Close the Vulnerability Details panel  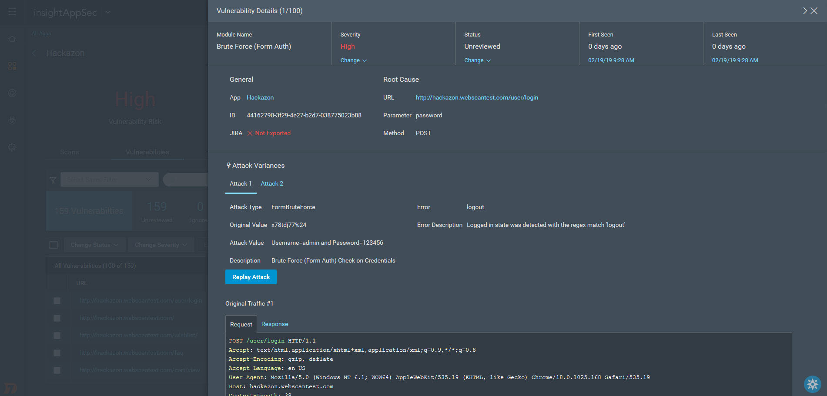click(x=814, y=10)
